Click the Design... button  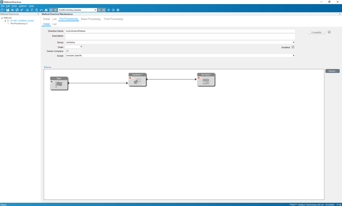[332, 71]
